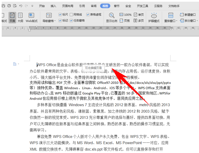This screenshot has width=199, height=153.
Task: Click the horizontal ruler at mark 20
Action: (100, 28)
